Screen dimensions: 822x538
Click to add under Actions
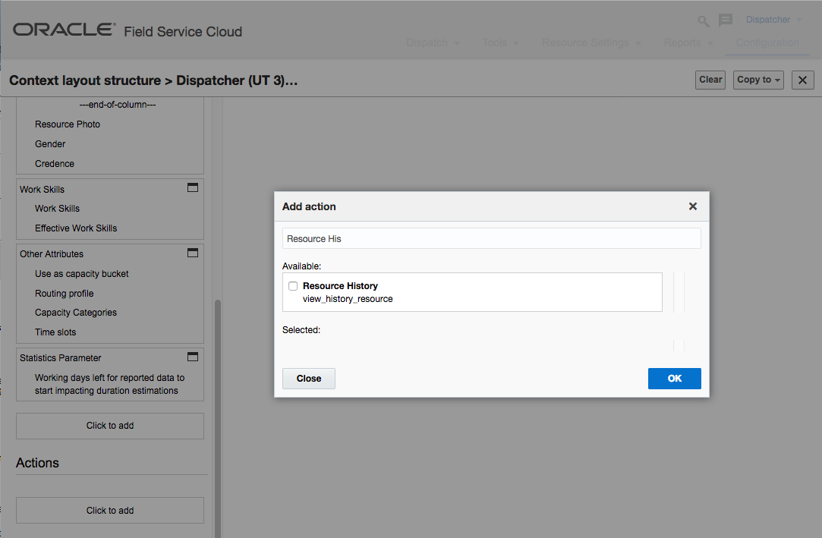[110, 510]
